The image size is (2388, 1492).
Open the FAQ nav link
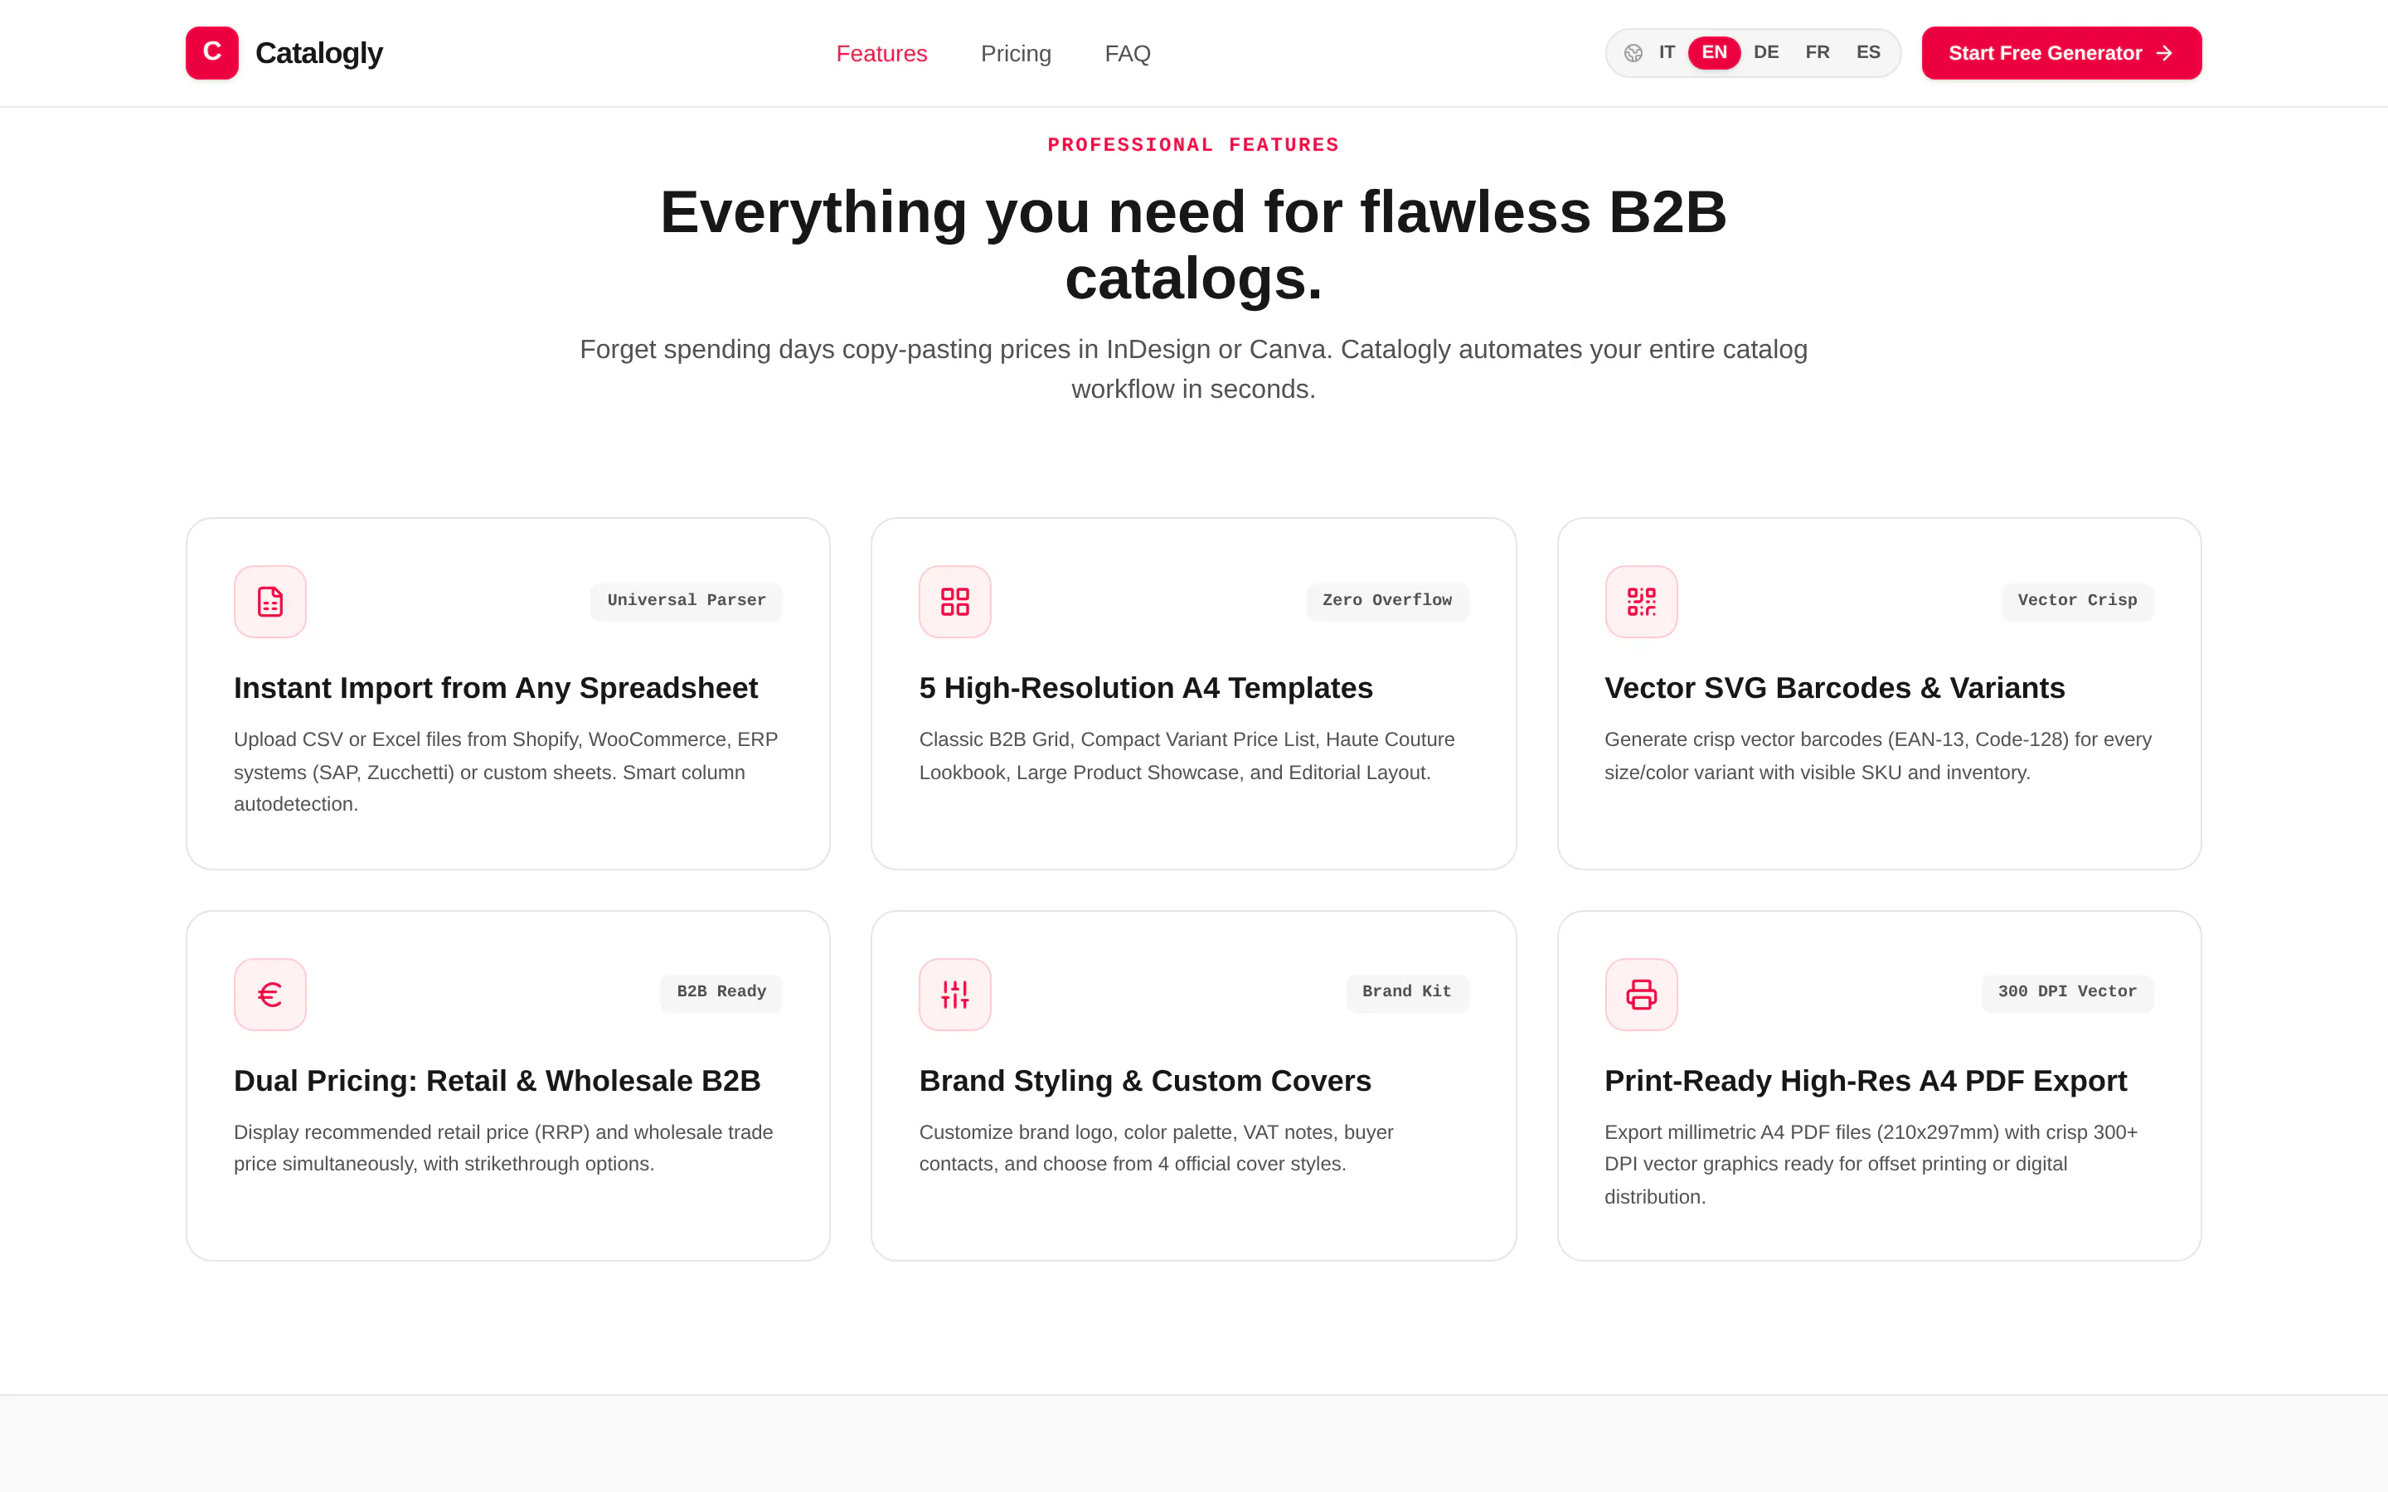(x=1127, y=53)
